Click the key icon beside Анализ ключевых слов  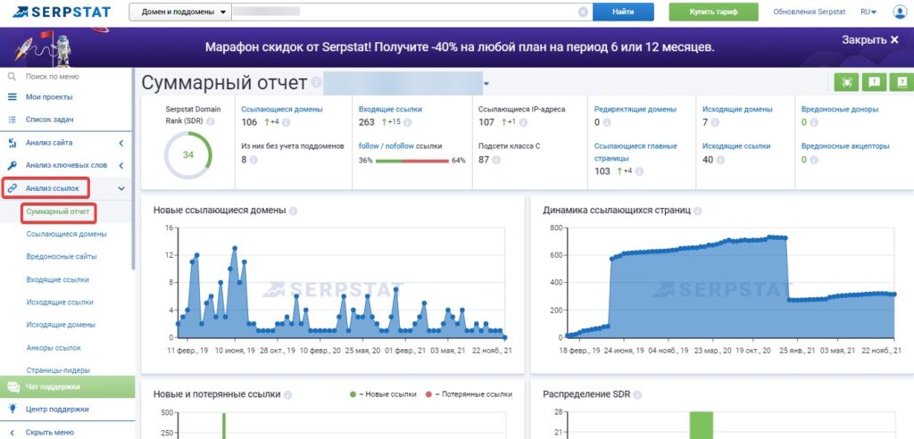click(x=12, y=166)
